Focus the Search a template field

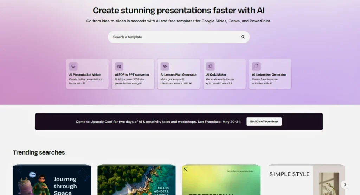tap(179, 37)
